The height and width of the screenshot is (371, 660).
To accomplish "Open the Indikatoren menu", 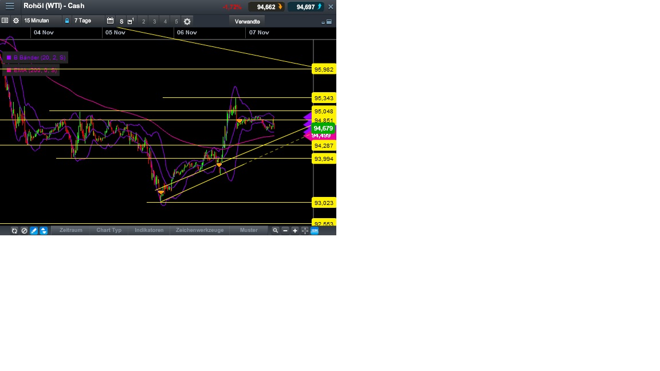I will click(x=149, y=230).
